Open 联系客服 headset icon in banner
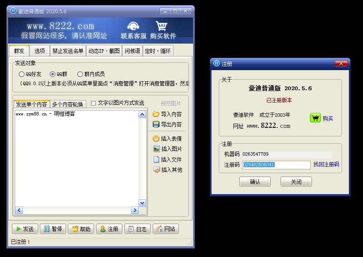Image resolution: width=363 pixels, height=257 pixels. pyautogui.click(x=133, y=26)
